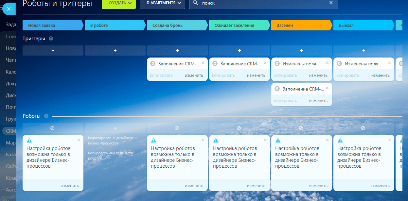Image resolution: width=408 pixels, height=201 pixels.
Task: Close the robot card under Ожидает заселения
Action: (265, 140)
